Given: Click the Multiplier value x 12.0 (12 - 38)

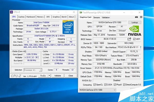Looking at the screenshot, I should click(x=32, y=57).
